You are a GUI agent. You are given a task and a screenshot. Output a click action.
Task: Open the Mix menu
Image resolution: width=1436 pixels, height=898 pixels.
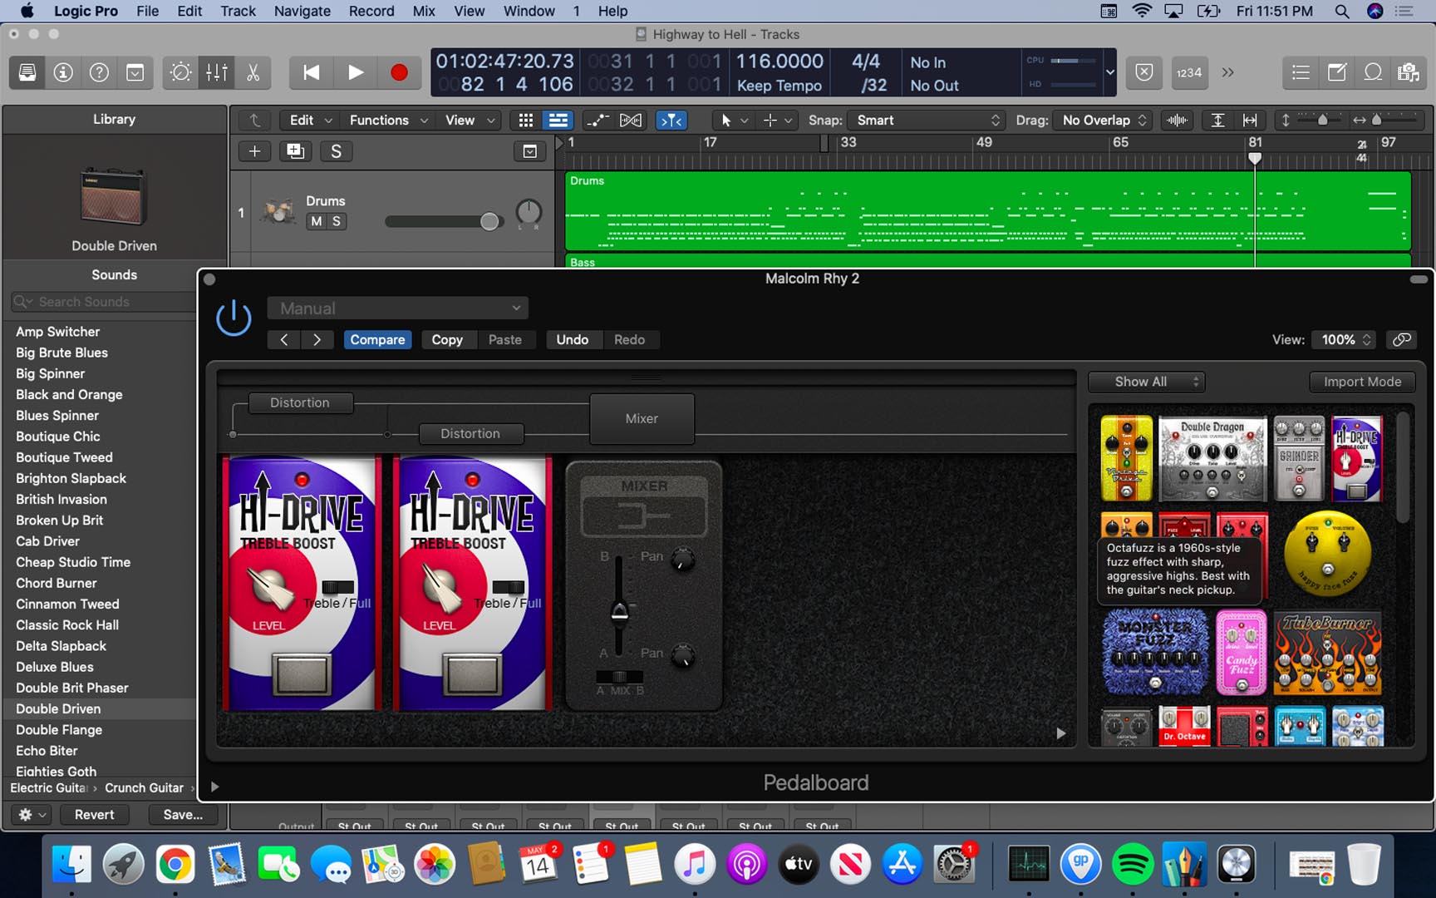click(x=424, y=11)
